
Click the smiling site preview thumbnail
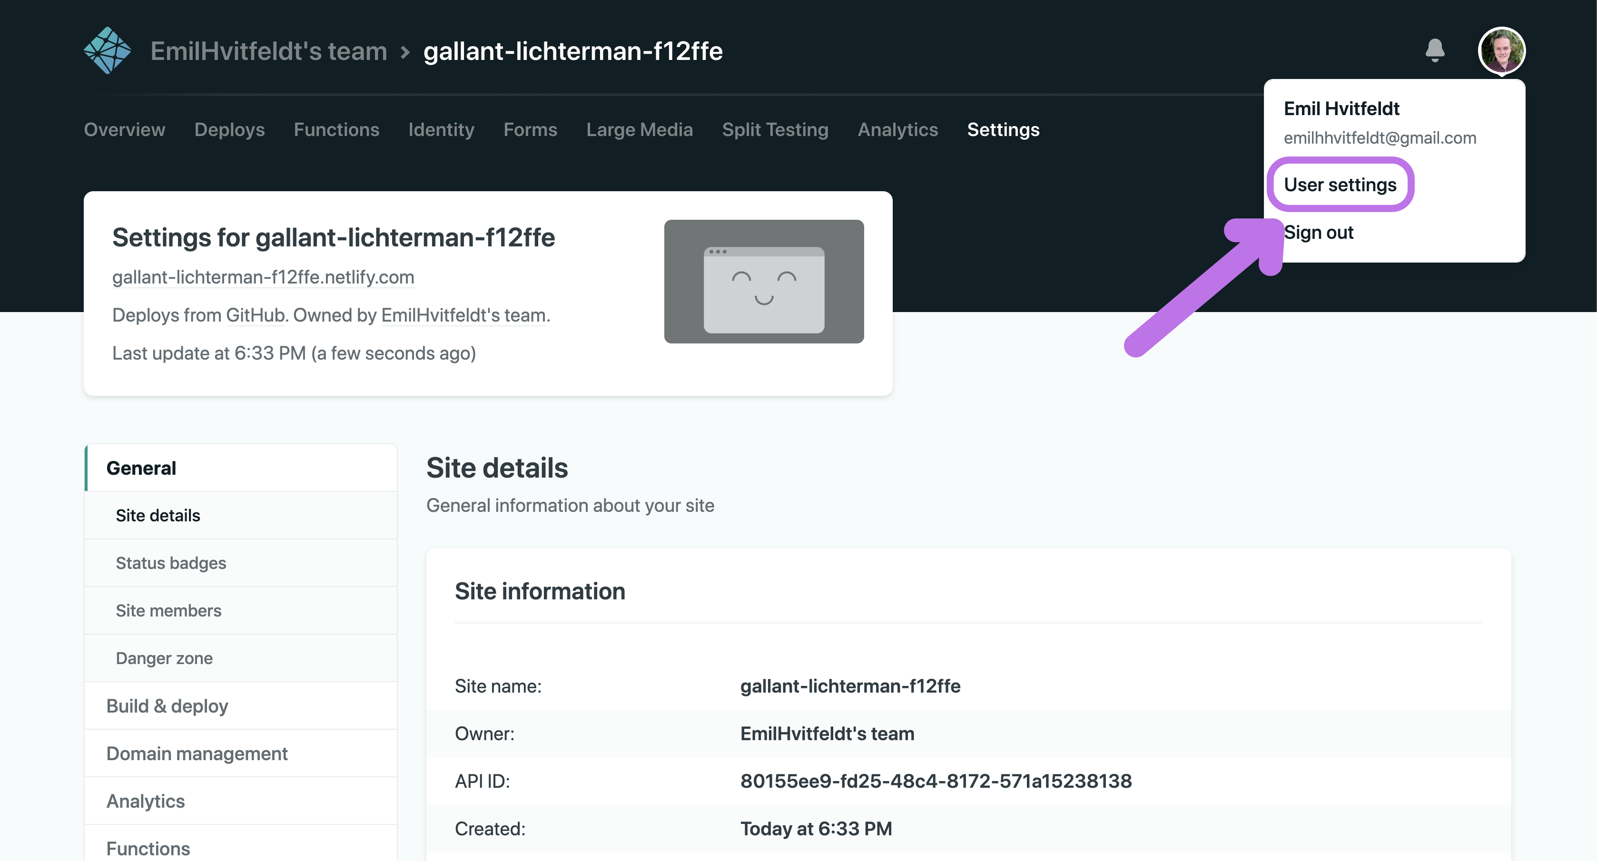pyautogui.click(x=764, y=282)
